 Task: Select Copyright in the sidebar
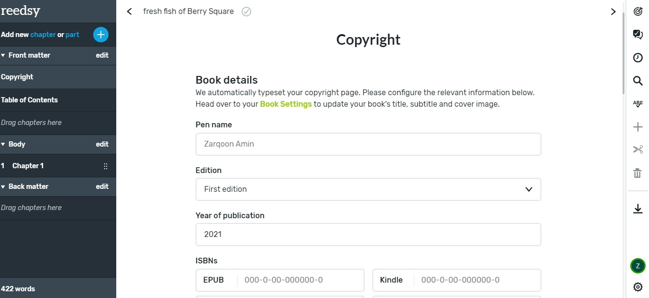click(x=17, y=77)
